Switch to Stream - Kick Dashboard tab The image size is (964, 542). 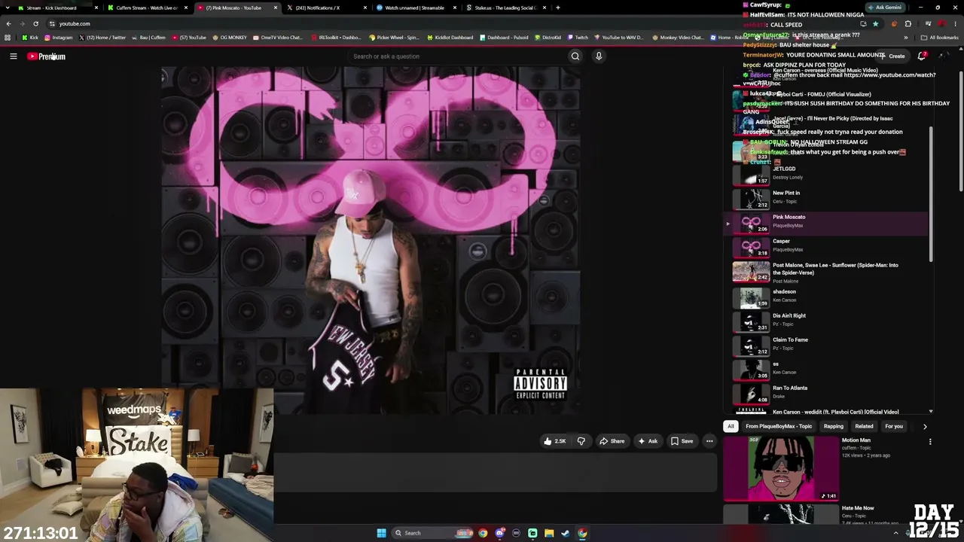[x=58, y=8]
